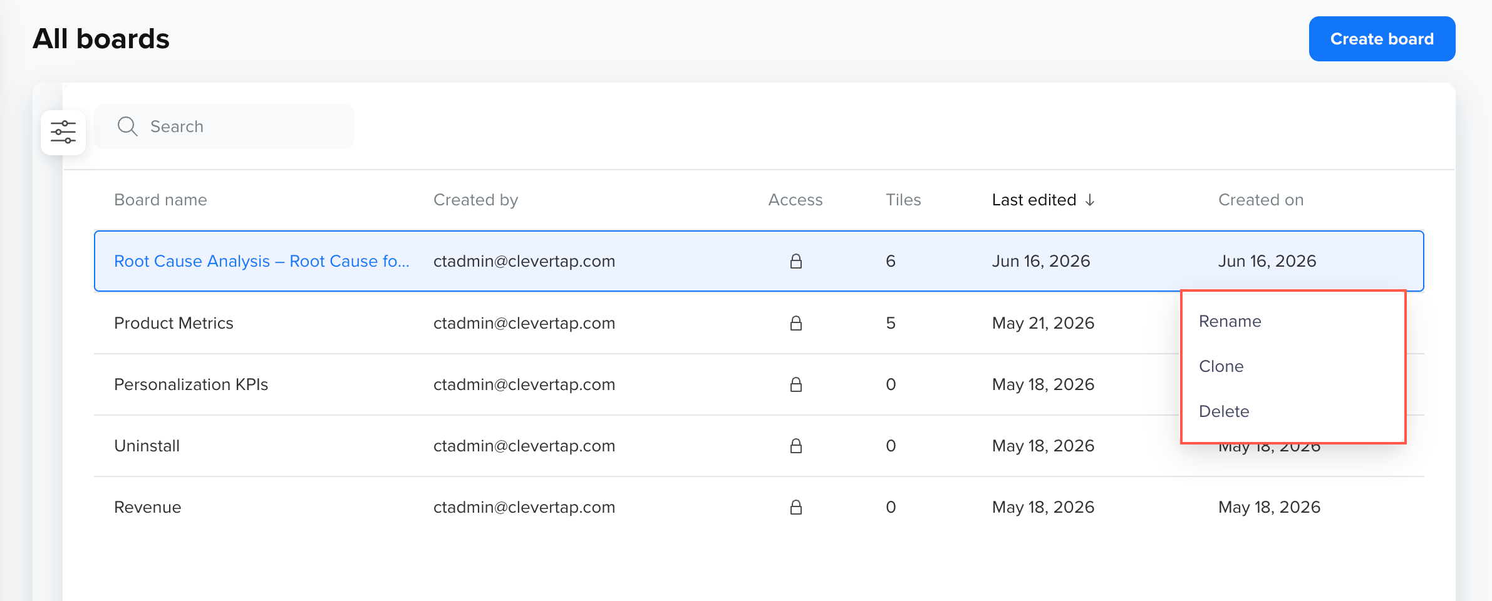Sort by Created by column header
The width and height of the screenshot is (1492, 601).
[475, 200]
